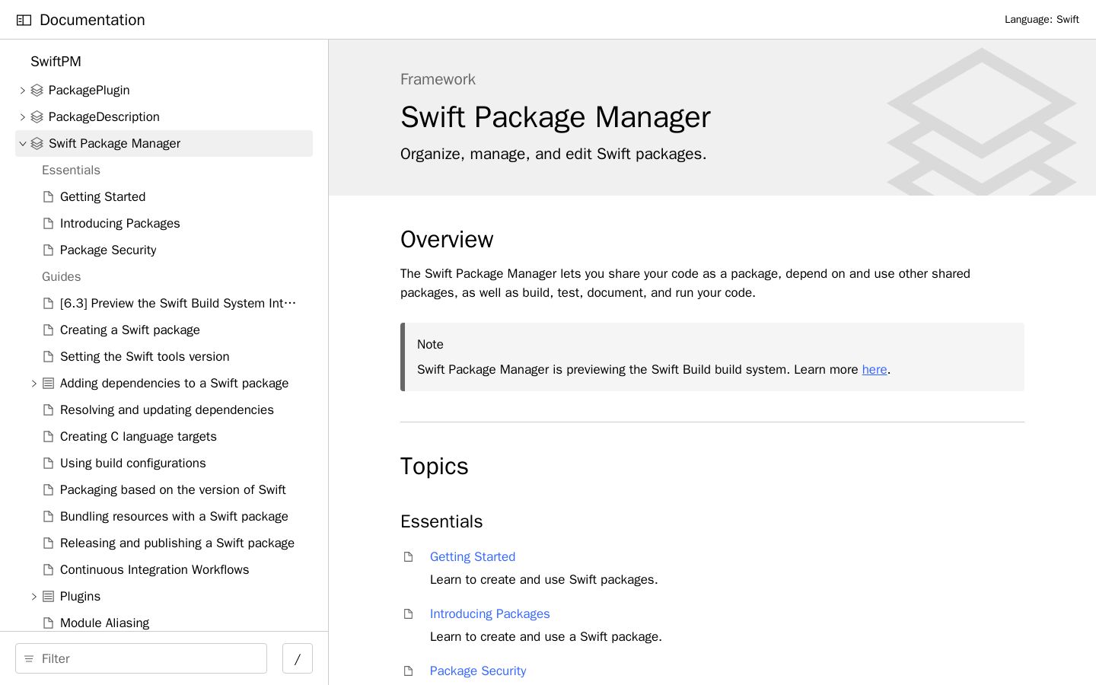Click document icon beside Setting the Swift tools version
1096x685 pixels.
[x=49, y=357]
